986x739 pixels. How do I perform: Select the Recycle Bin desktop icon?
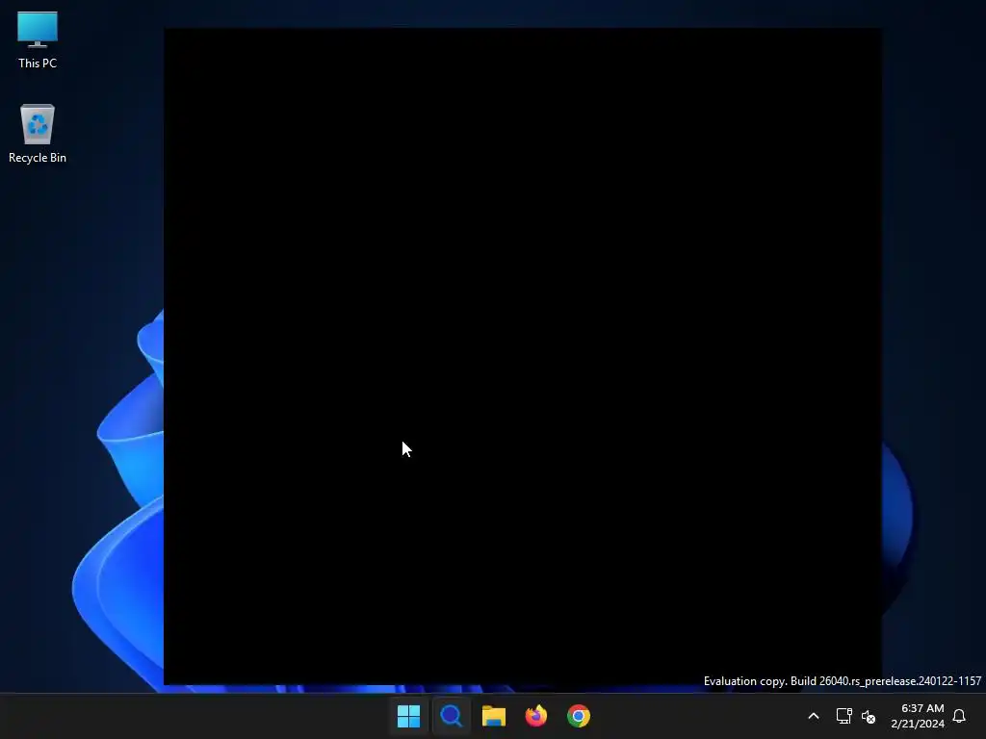pyautogui.click(x=38, y=134)
